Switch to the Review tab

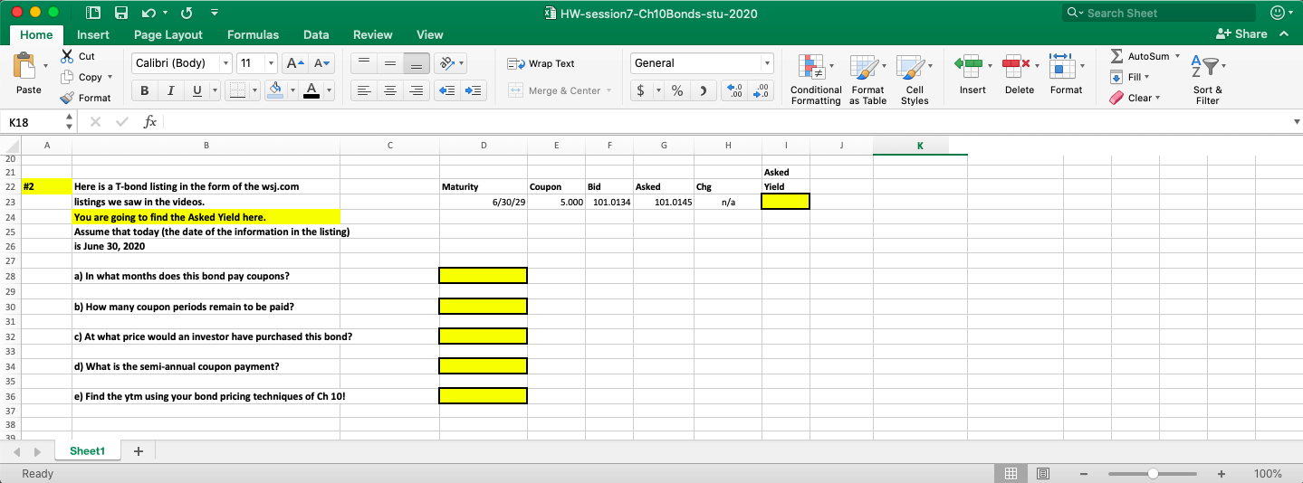click(372, 34)
